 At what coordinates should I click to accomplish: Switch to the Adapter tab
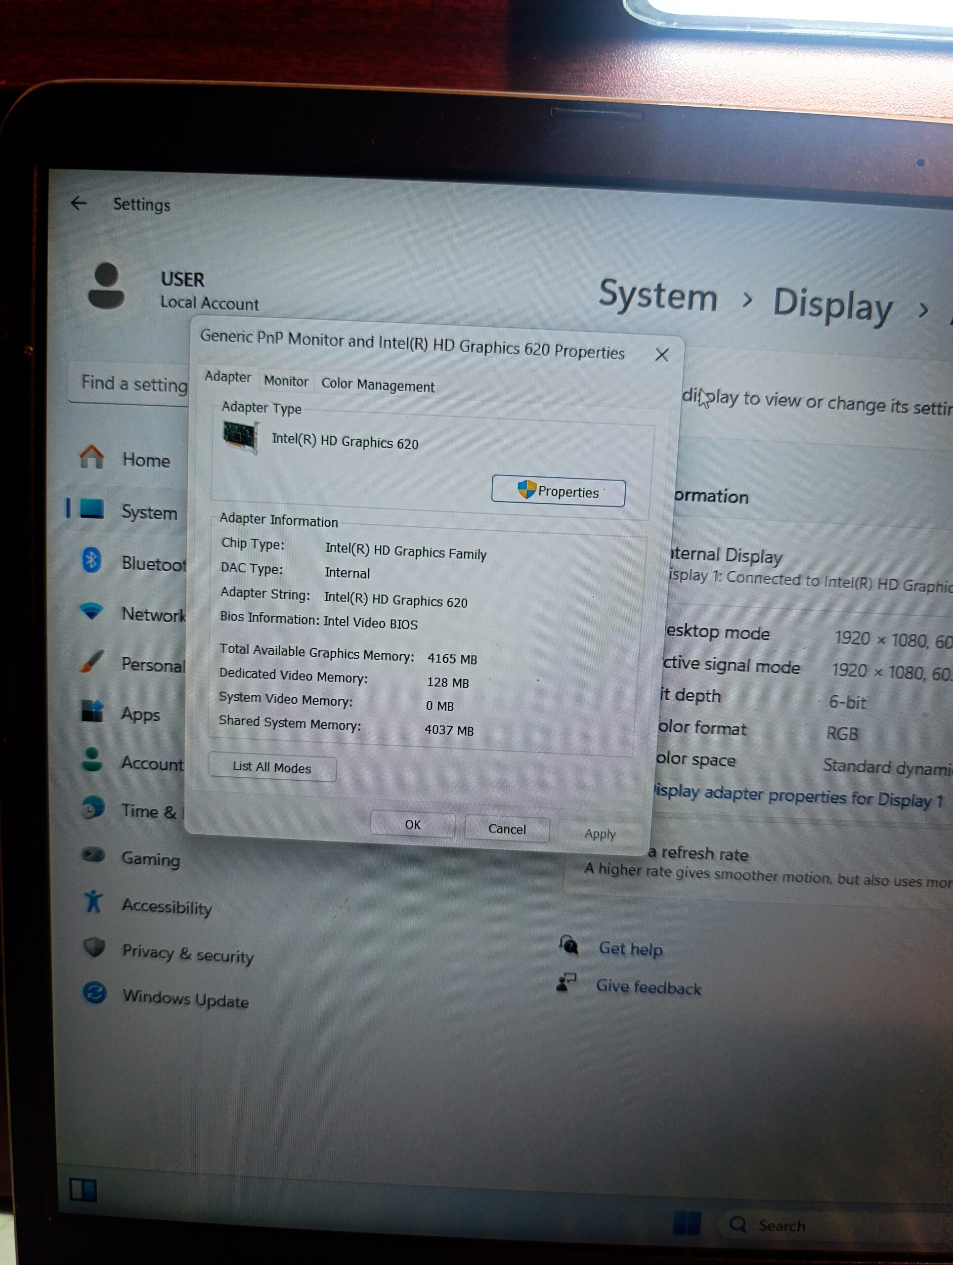click(228, 377)
